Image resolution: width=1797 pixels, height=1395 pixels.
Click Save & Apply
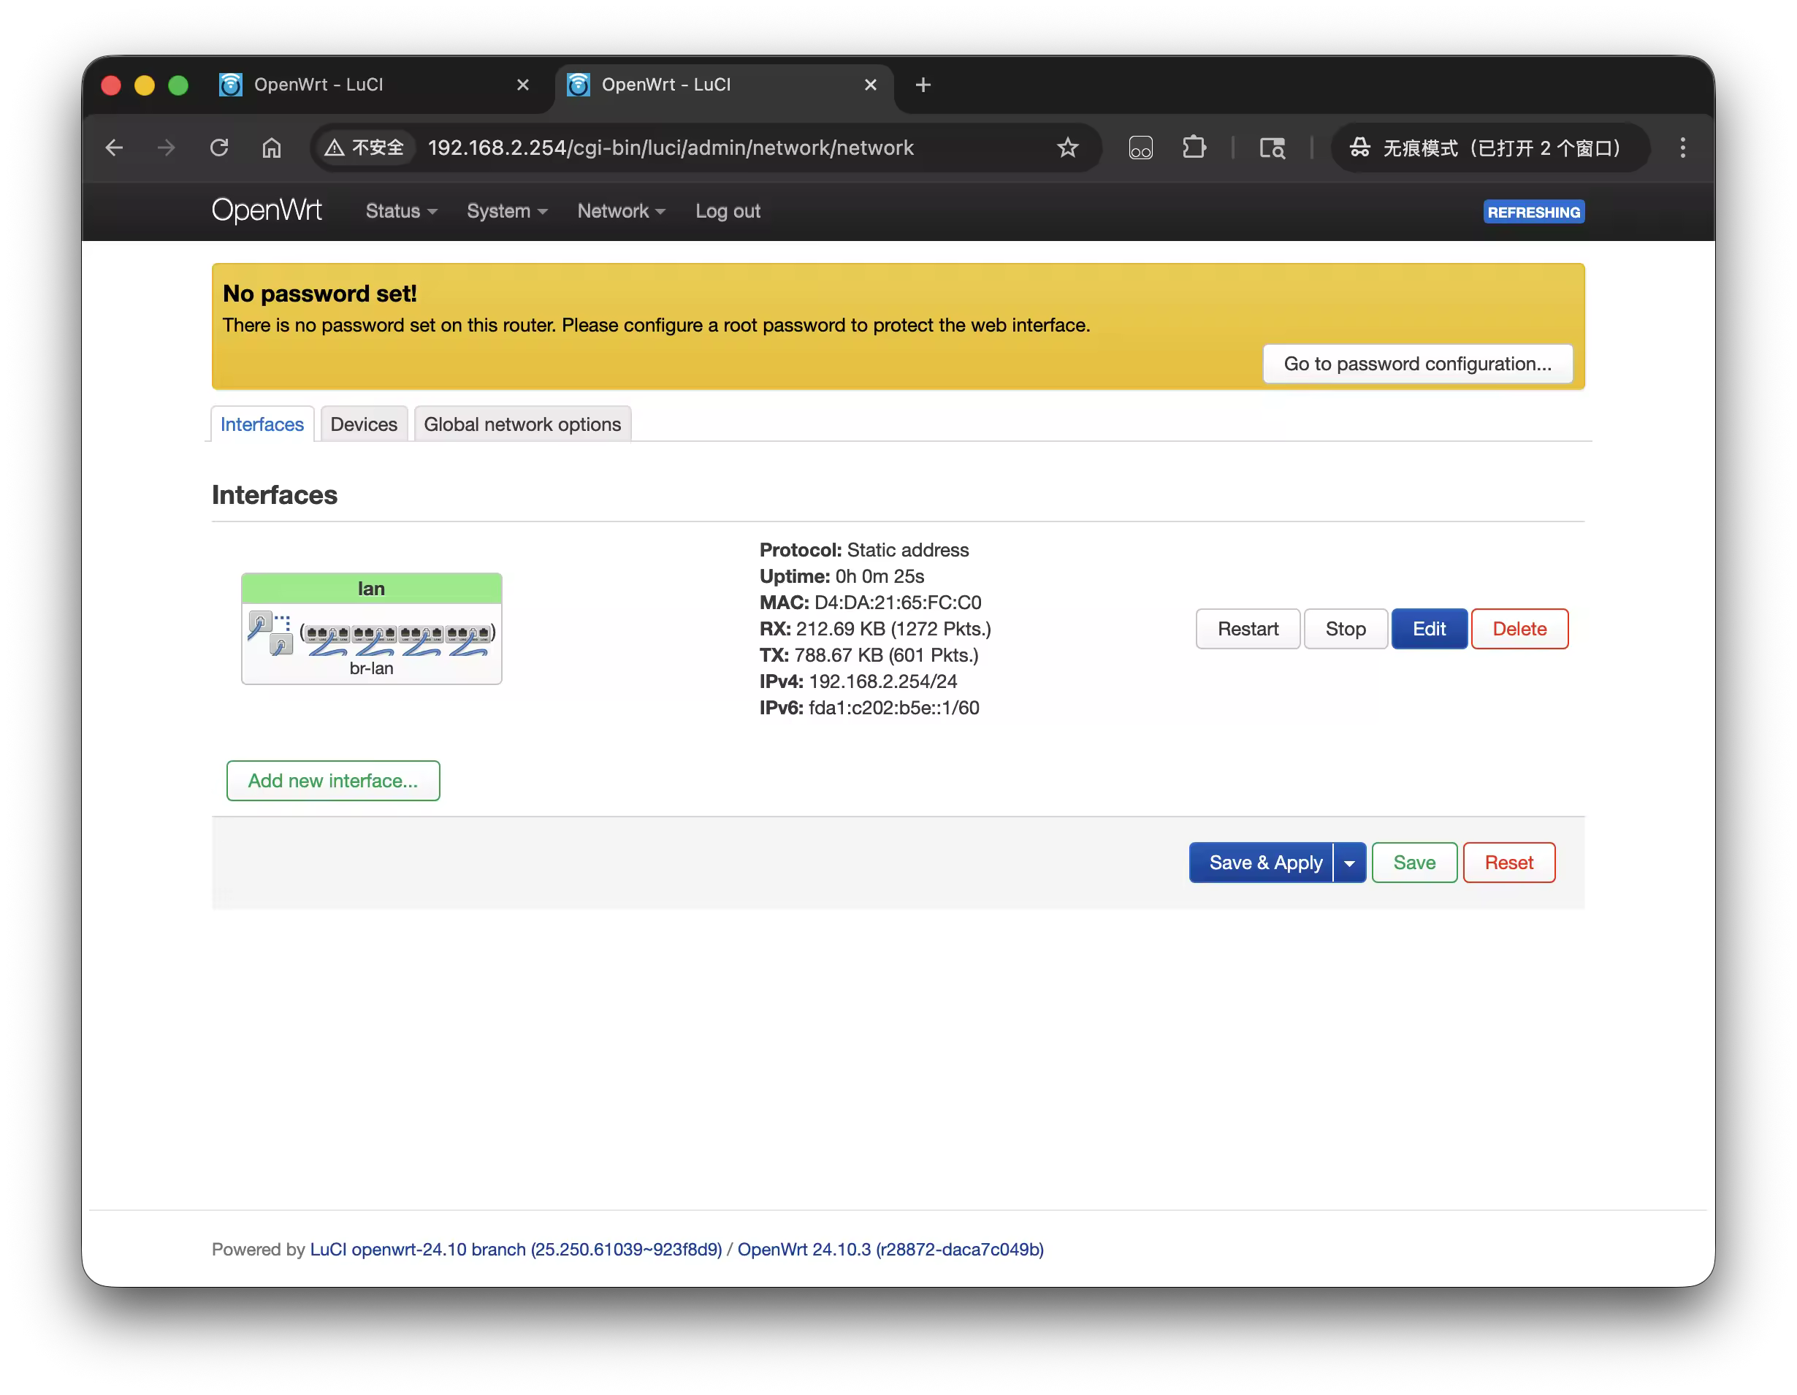[1262, 863]
